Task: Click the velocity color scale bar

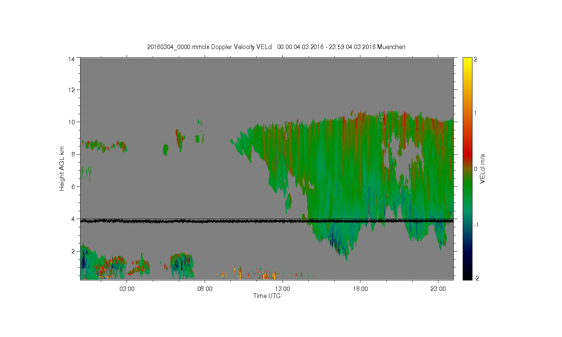Action: point(467,168)
